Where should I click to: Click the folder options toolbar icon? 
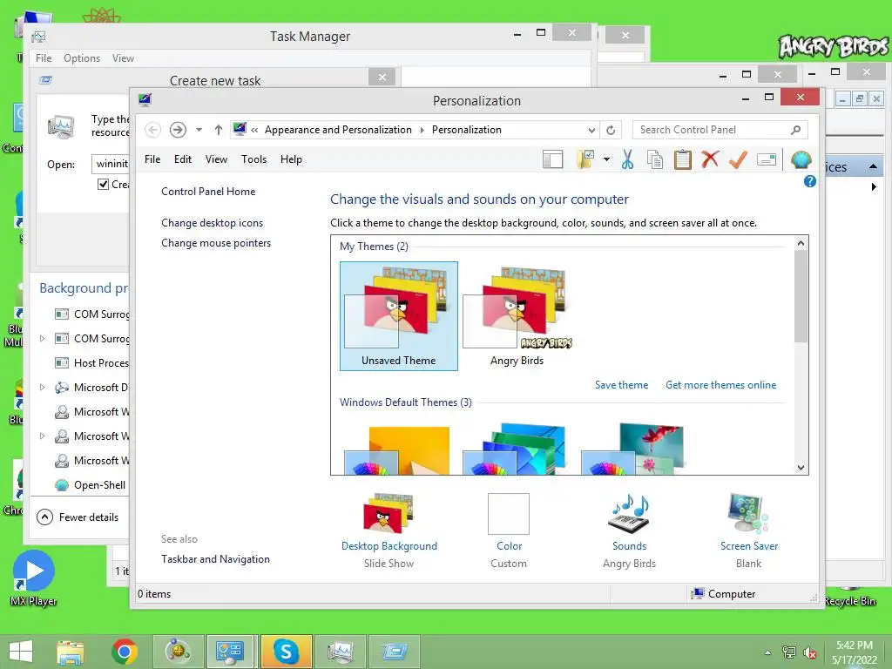coord(585,160)
